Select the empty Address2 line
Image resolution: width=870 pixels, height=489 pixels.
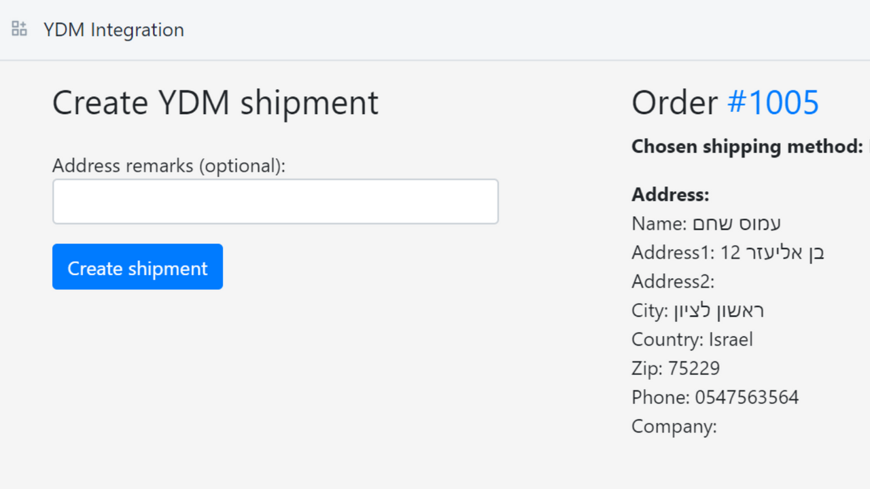pos(673,281)
